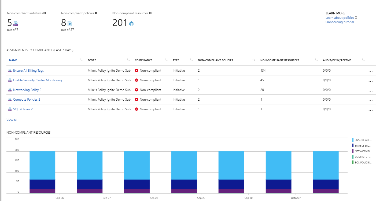
Task: Click the external link icon after Learn about policies
Action: (x=356, y=17)
